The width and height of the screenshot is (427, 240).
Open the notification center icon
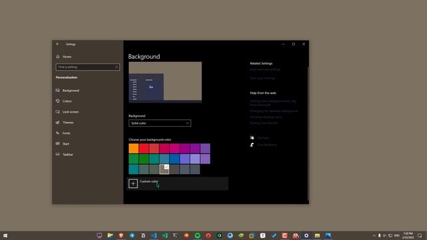tap(420, 235)
